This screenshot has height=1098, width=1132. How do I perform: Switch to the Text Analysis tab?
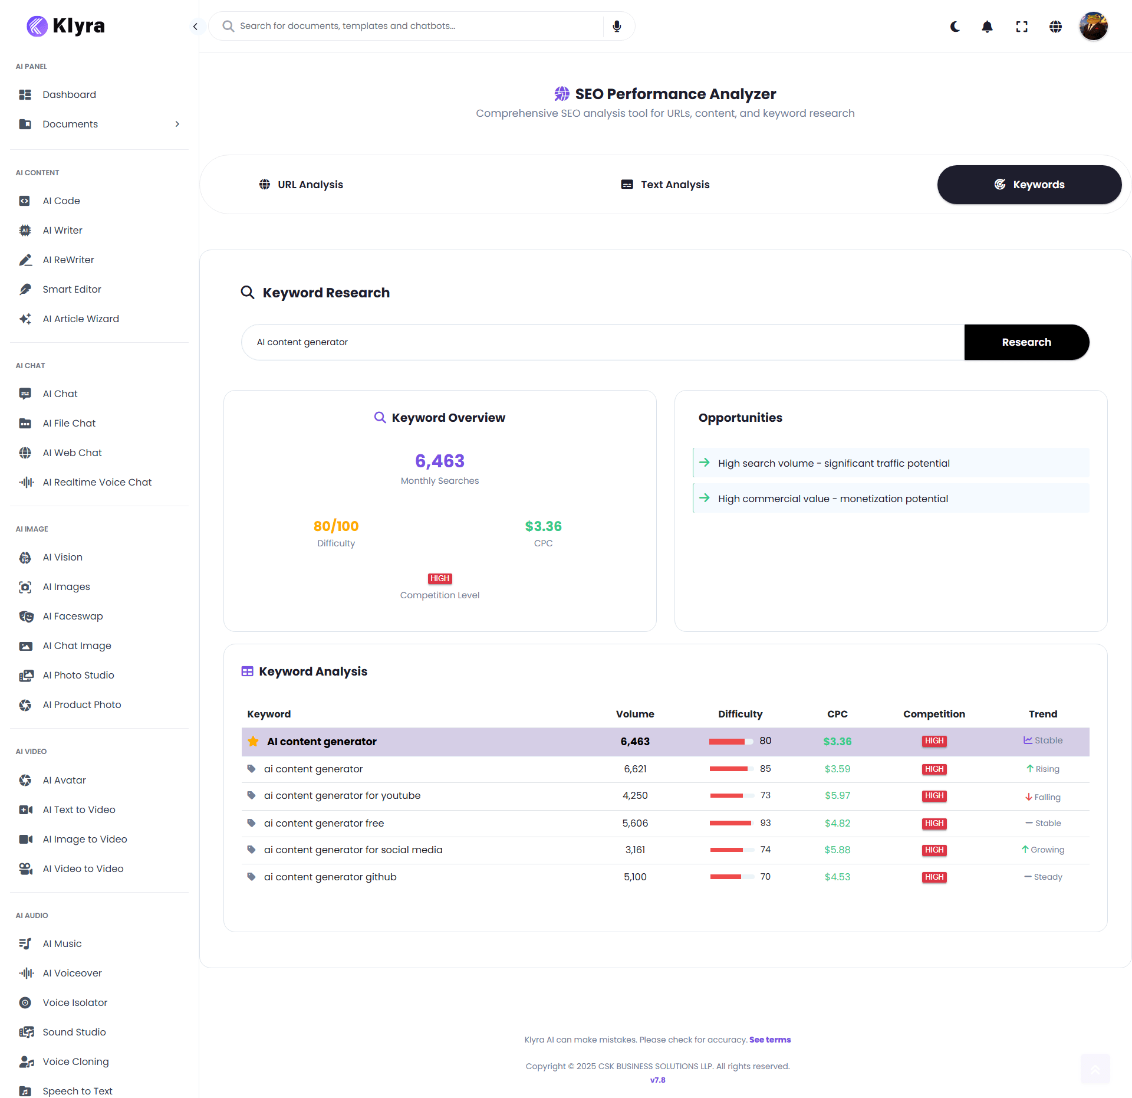click(x=665, y=184)
